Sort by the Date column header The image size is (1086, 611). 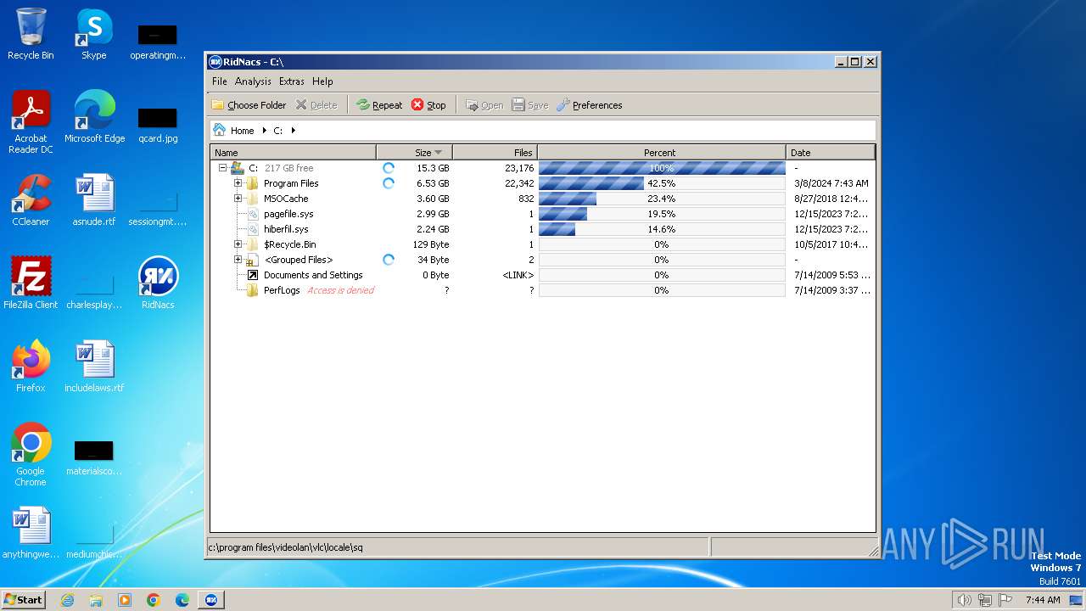[x=831, y=153]
